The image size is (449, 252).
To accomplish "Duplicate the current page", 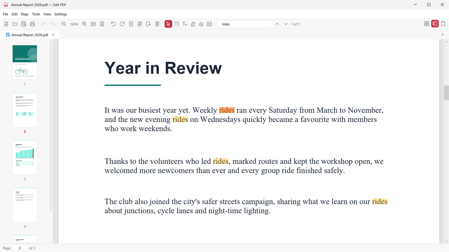I will [140, 24].
